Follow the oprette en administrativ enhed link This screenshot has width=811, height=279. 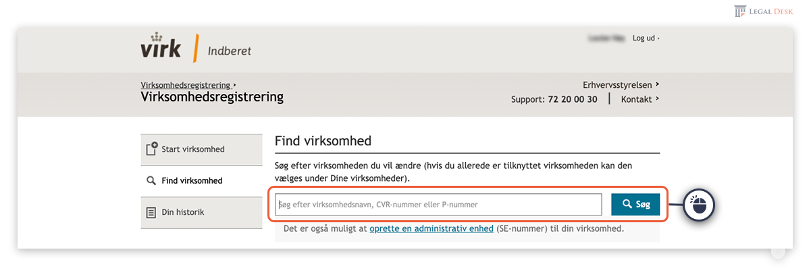[431, 228]
